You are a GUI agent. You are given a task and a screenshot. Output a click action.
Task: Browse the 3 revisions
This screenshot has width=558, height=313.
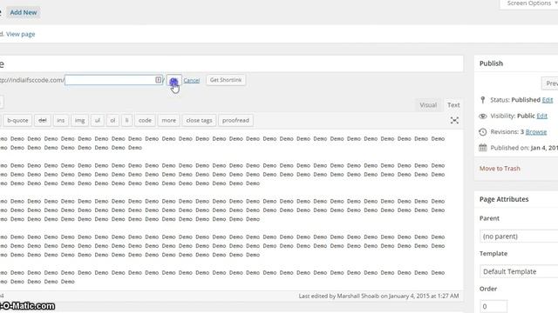coord(536,131)
